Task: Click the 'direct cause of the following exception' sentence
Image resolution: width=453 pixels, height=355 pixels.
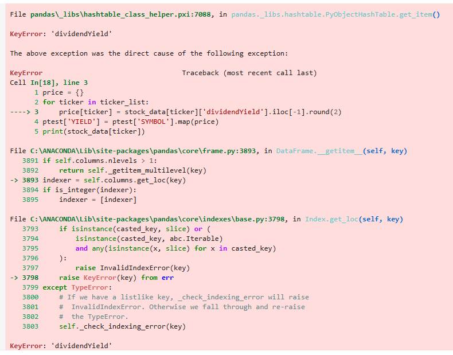Action: [x=149, y=53]
